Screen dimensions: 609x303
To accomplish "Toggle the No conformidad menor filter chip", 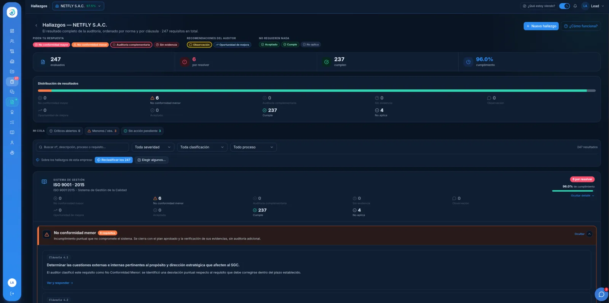I will 90,45.
